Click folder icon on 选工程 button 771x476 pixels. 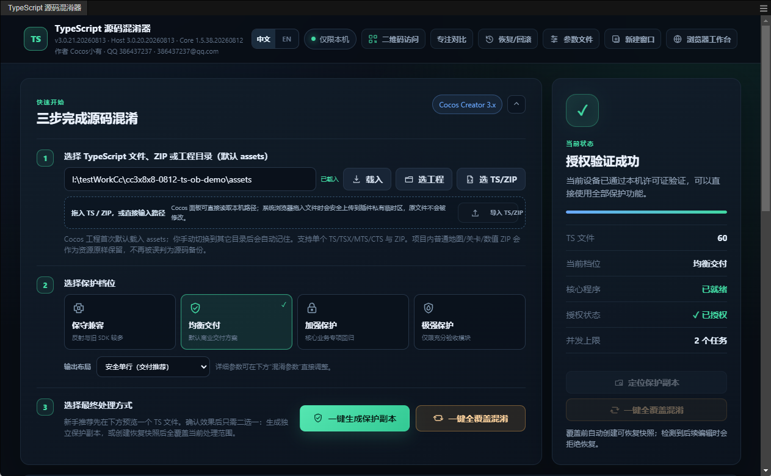click(409, 179)
